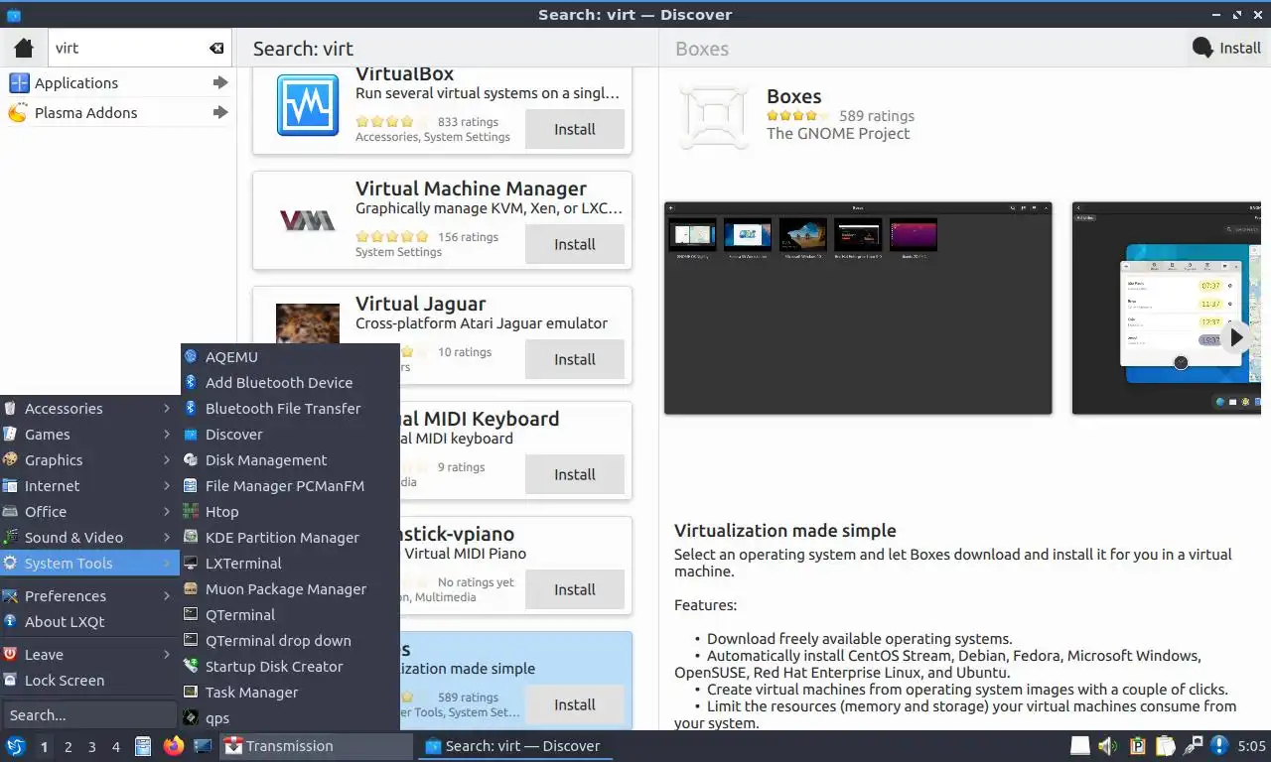The height and width of the screenshot is (762, 1271).
Task: Click the VirtualBox app icon
Action: click(308, 105)
